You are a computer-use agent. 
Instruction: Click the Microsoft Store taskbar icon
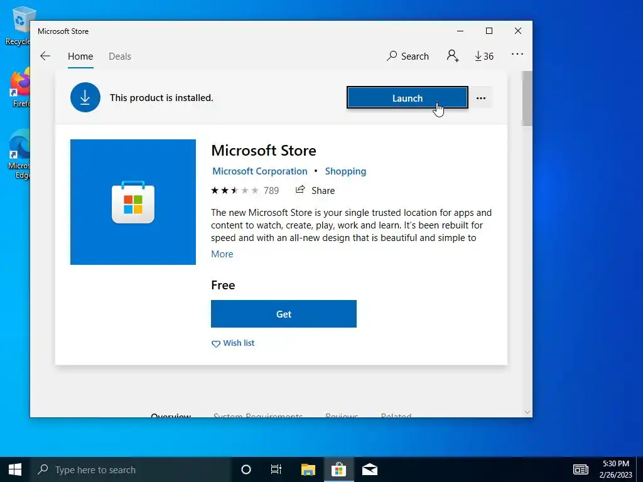point(338,469)
